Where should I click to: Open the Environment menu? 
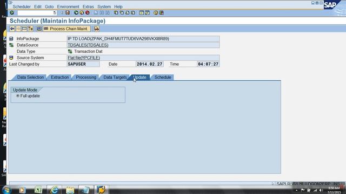(x=68, y=6)
